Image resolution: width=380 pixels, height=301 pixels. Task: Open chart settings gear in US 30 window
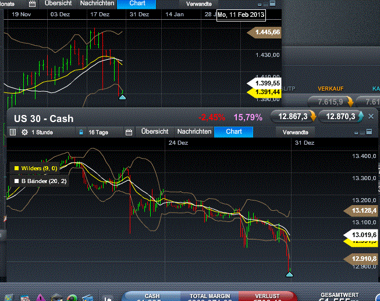click(24, 132)
